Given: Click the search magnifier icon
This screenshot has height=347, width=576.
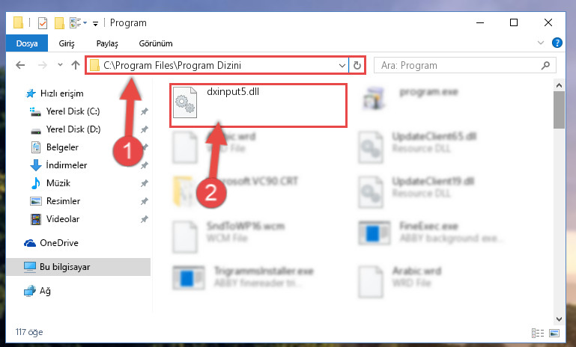Looking at the screenshot, I should [545, 65].
